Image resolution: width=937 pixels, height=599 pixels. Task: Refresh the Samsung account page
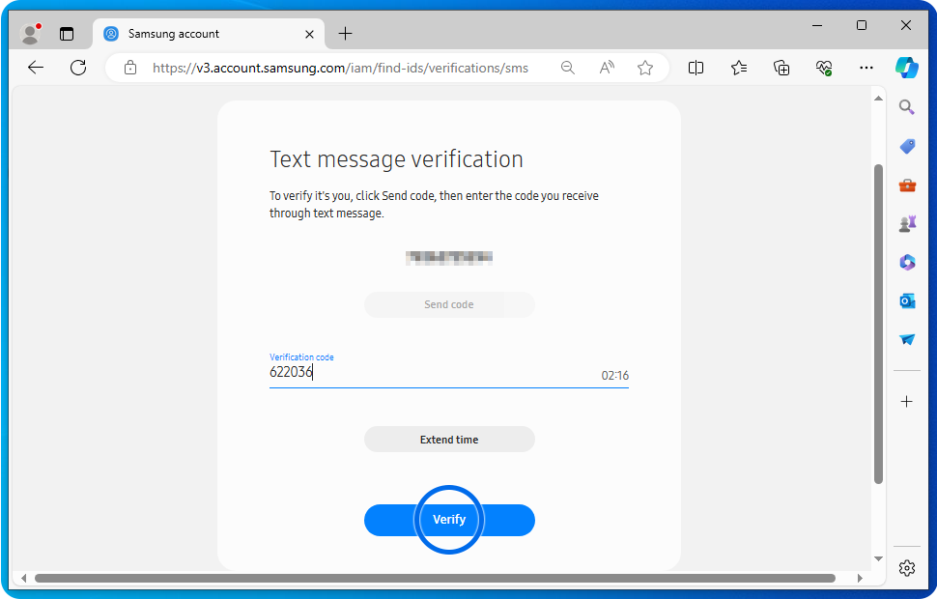pyautogui.click(x=78, y=68)
